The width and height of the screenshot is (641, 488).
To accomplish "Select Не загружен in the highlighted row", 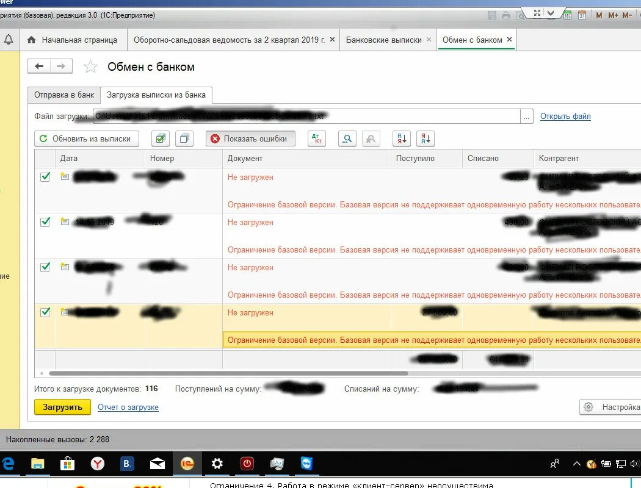I will [250, 313].
